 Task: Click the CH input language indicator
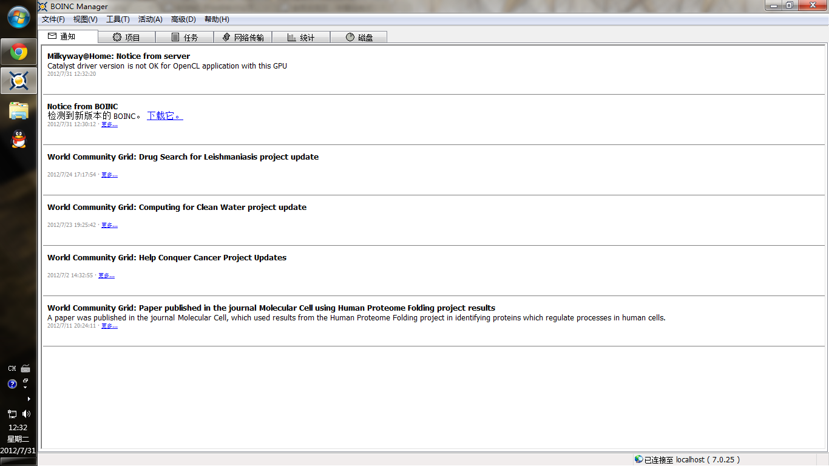(x=12, y=368)
